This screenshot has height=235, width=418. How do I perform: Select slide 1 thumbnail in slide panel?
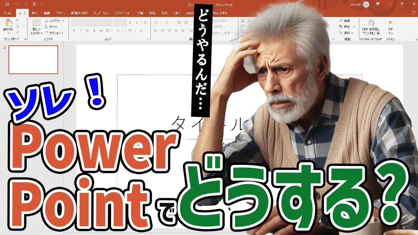tap(33, 60)
